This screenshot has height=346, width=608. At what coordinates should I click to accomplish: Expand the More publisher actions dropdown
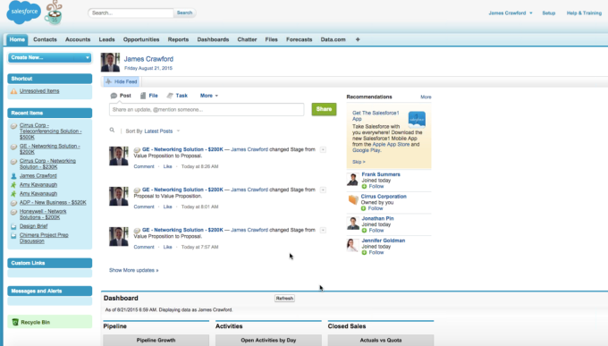point(209,96)
